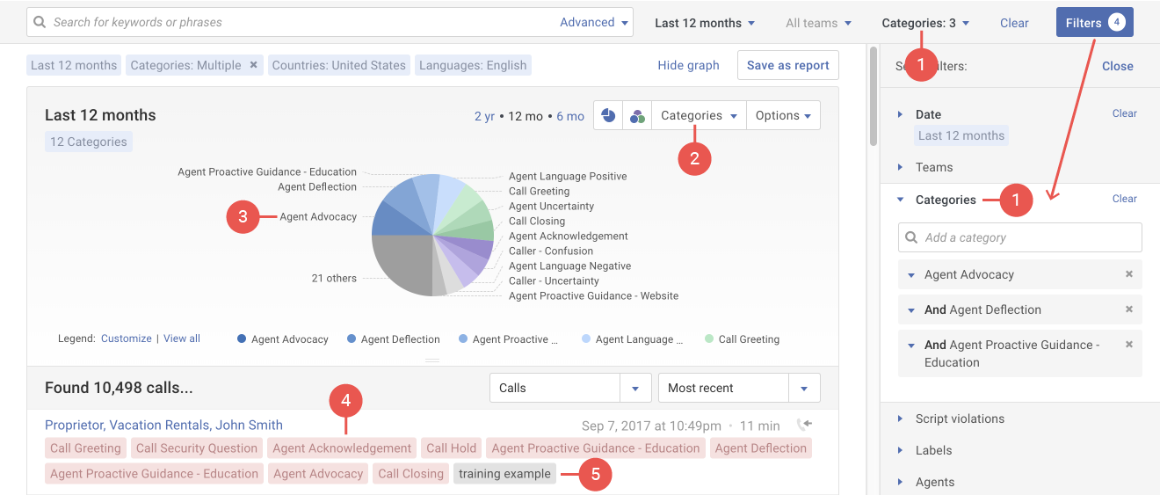Open the Most recent sort dropdown
The width and height of the screenshot is (1160, 495).
pos(738,388)
